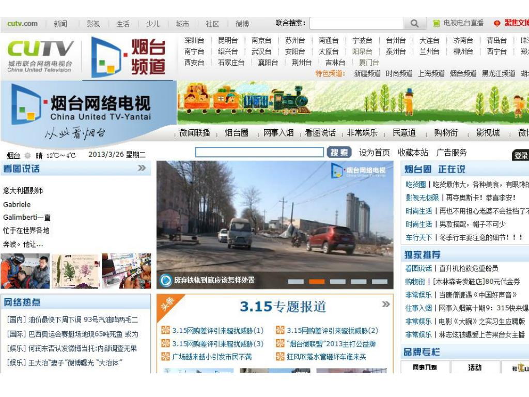Screen dimensions: 529x397
Task: Open 新闻 in top navigation
Action: pos(60,24)
